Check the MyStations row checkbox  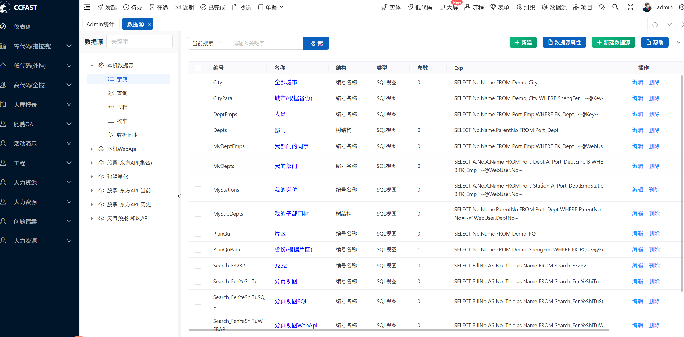[198, 190]
